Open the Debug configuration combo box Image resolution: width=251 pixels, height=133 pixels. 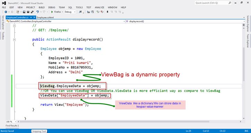[x=70, y=12]
